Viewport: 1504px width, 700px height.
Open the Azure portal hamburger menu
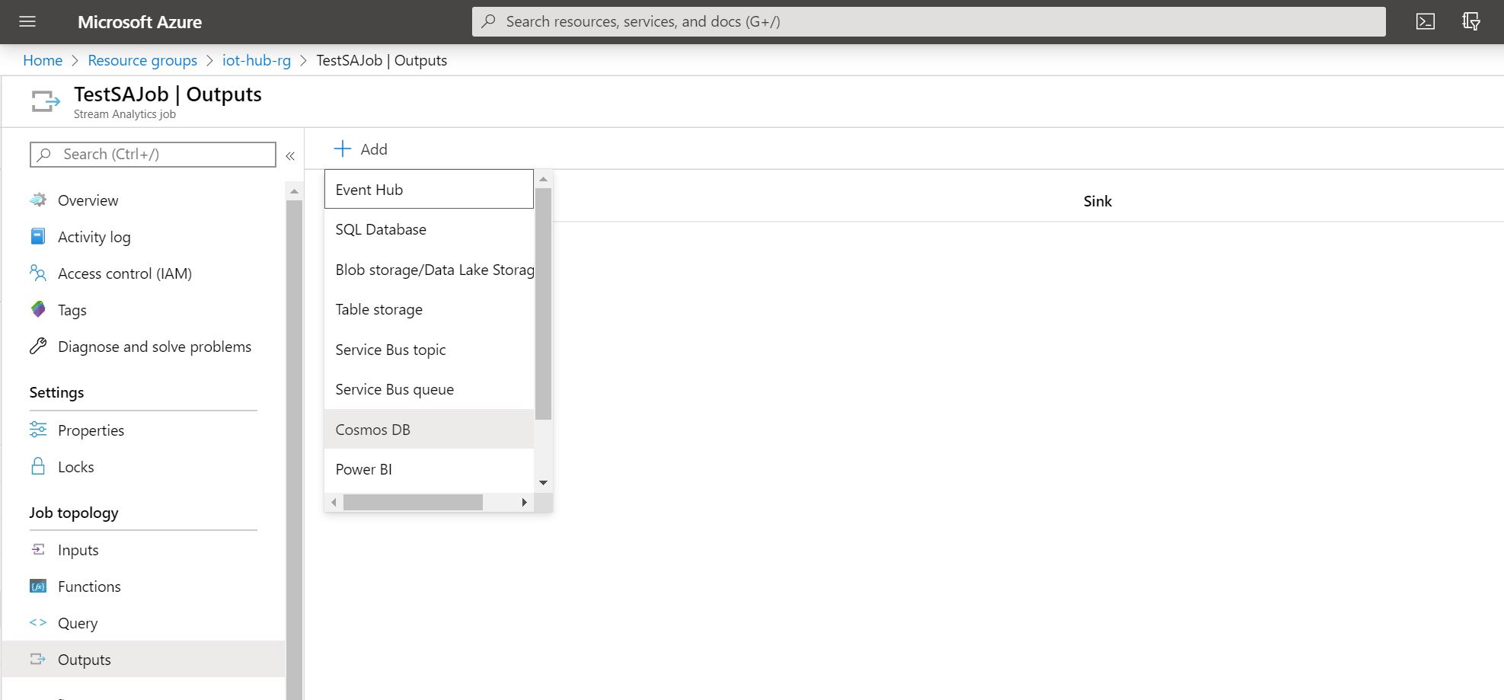click(x=27, y=21)
